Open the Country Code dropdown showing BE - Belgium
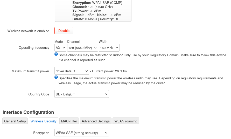Image resolution: width=231 pixels, height=139 pixels. (x=82, y=94)
